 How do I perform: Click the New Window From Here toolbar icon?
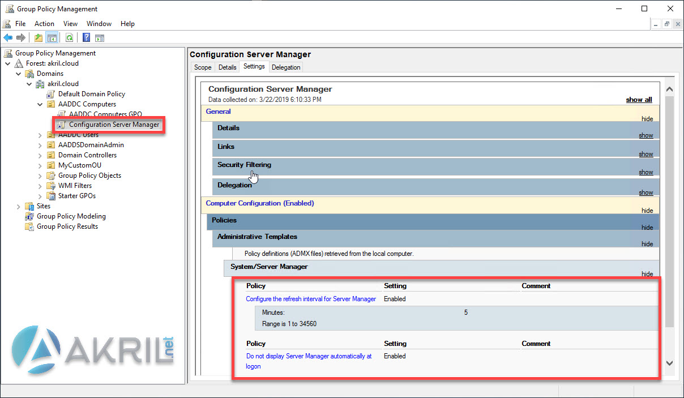coord(100,37)
